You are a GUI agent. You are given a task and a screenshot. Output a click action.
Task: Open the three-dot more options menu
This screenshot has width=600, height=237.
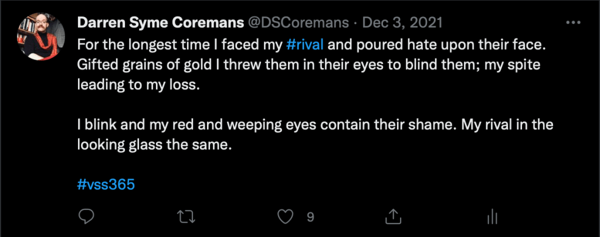[x=572, y=23]
